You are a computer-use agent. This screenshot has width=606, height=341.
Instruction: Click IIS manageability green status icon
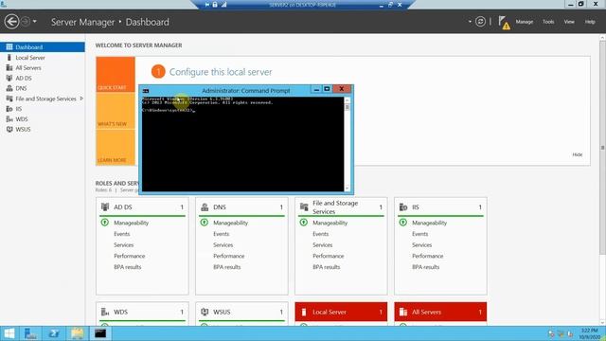pyautogui.click(x=402, y=223)
